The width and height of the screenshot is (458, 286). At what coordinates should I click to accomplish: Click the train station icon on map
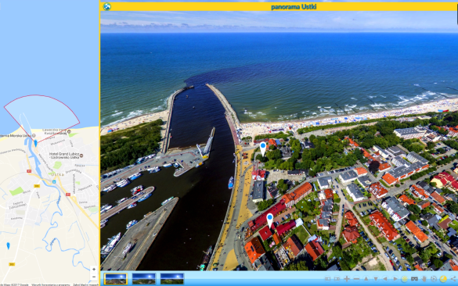pos(54,181)
